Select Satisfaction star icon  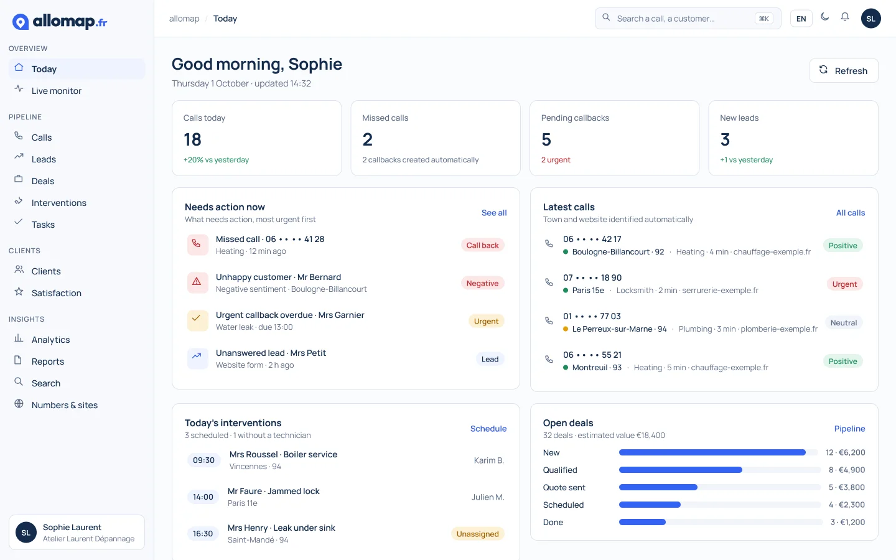point(19,292)
